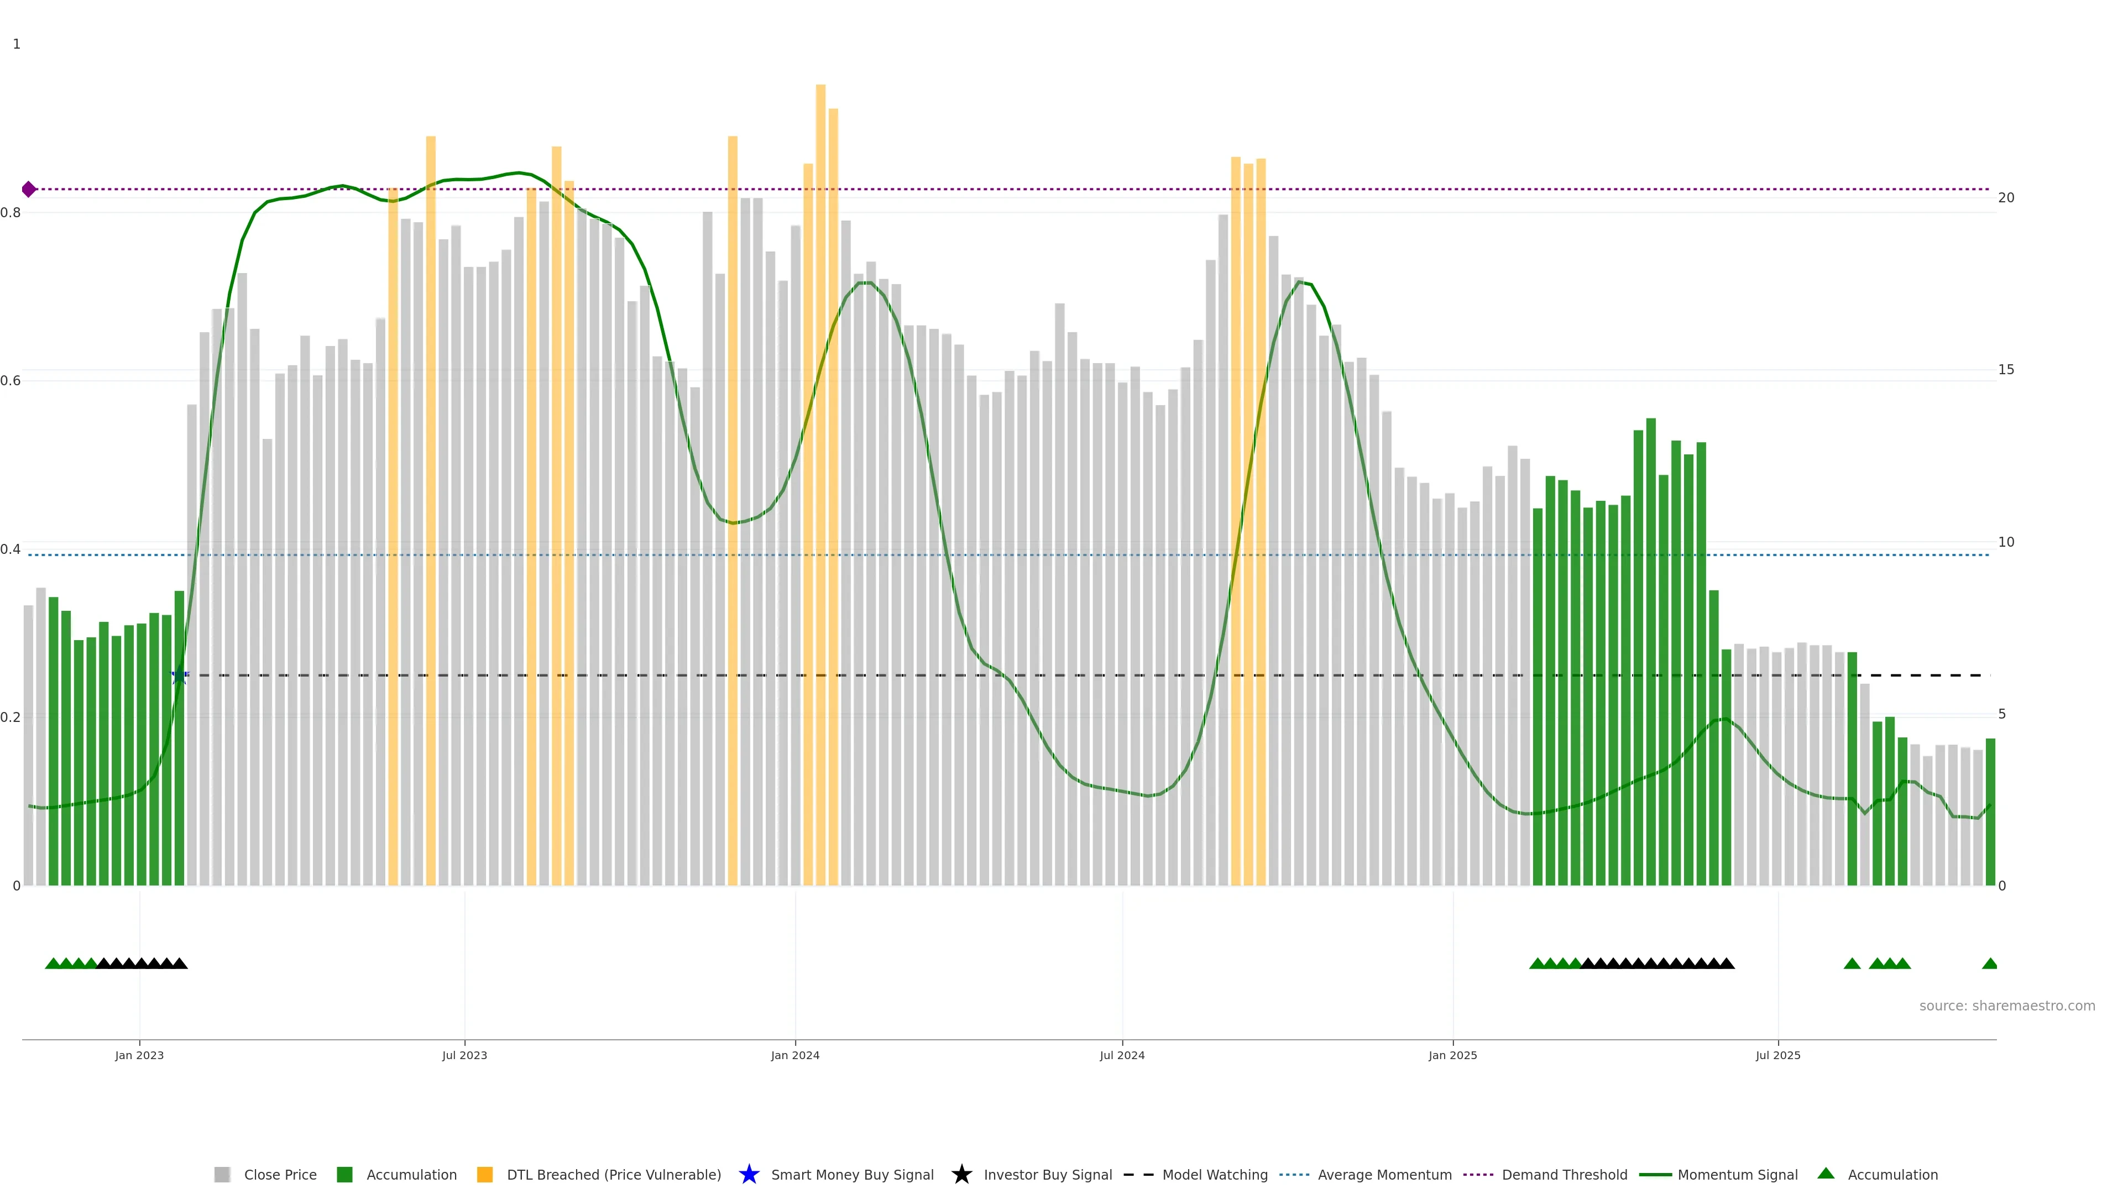Click the green Accumulation color swatch in the legend

[344, 1174]
